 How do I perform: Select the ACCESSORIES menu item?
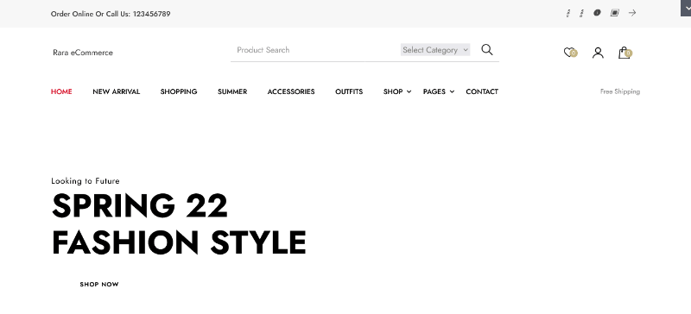tap(291, 91)
